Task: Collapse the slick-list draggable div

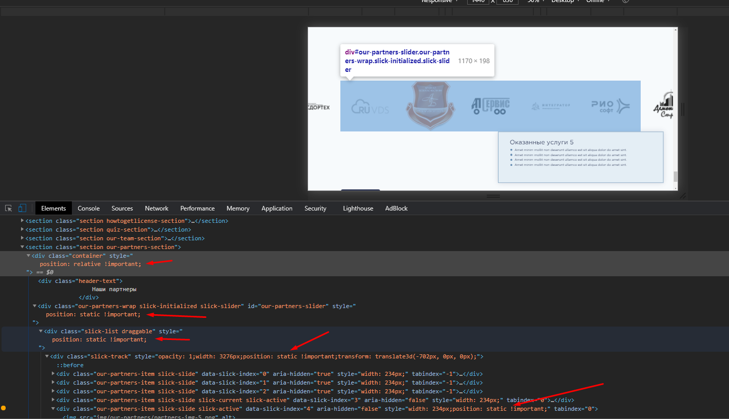Action: tap(41, 331)
